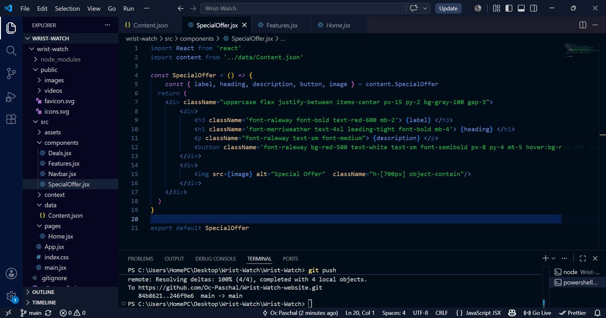Click the dark theme icon beside Update
The image size is (606, 318).
(478, 9)
